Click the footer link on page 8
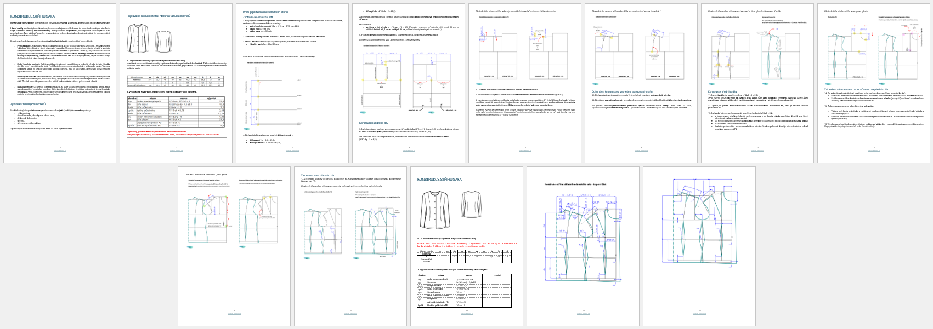Viewport: 933px width, 329px height. 874,150
